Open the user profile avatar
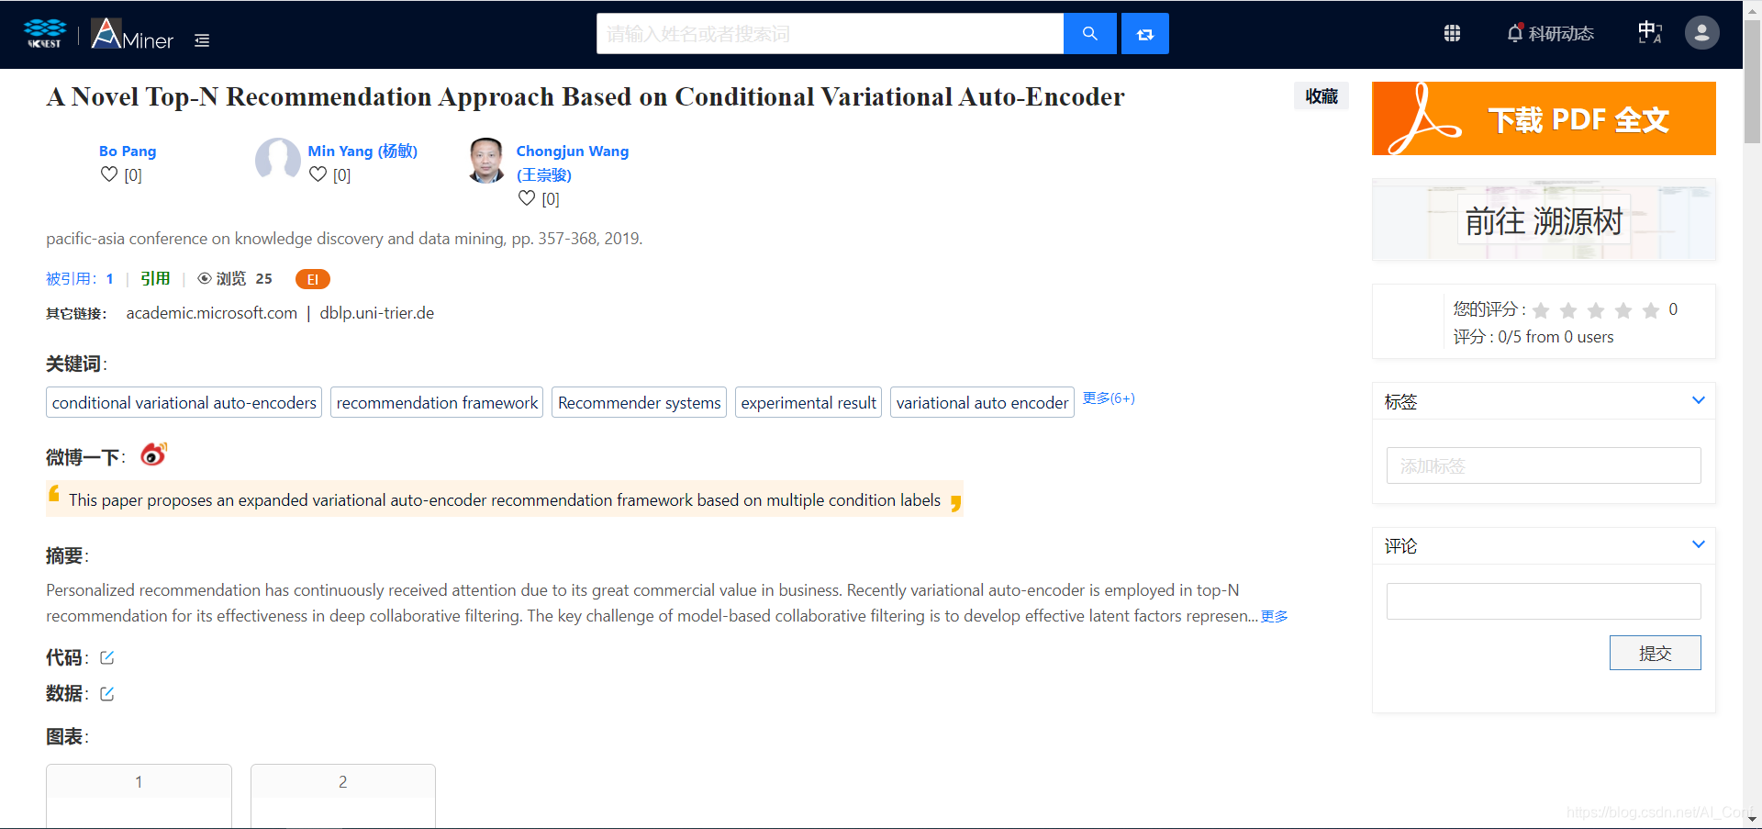Viewport: 1762px width, 829px height. point(1701,33)
